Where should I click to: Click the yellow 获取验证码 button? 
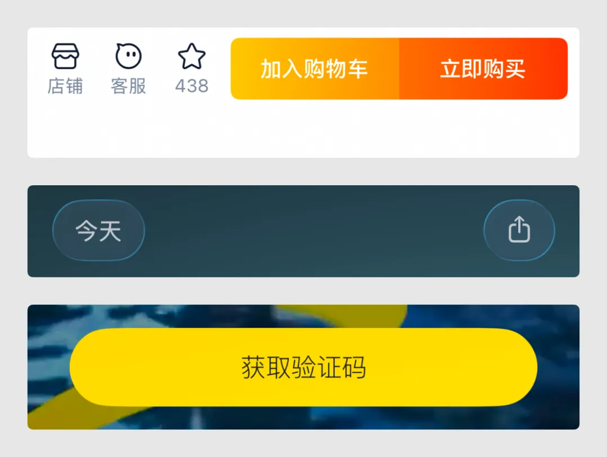pos(303,367)
